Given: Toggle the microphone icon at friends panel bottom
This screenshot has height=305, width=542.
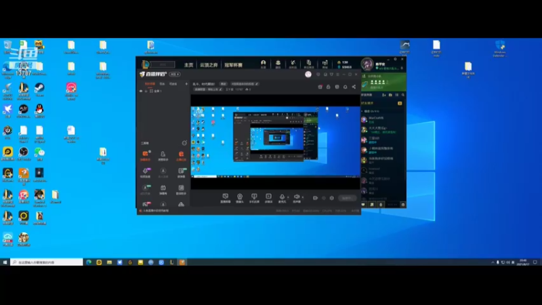Looking at the screenshot, I should [381, 205].
